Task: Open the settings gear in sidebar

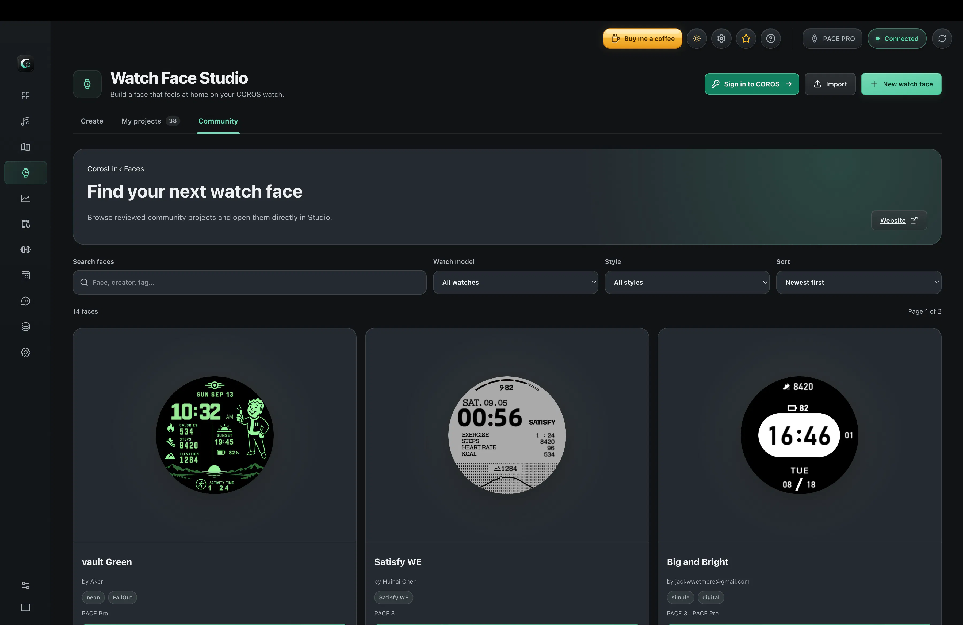Action: [25, 352]
